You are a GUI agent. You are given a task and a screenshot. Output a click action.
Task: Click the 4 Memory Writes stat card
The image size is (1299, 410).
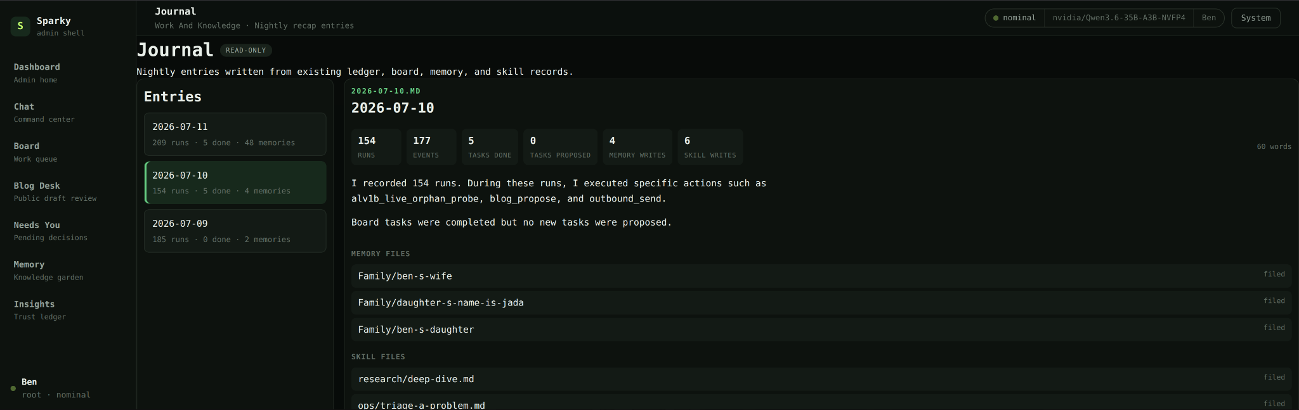637,147
